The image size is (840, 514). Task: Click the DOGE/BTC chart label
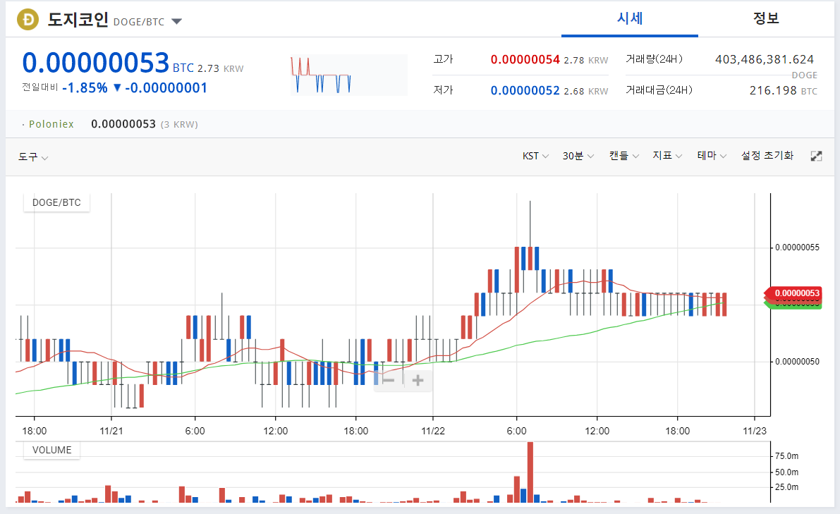[56, 202]
